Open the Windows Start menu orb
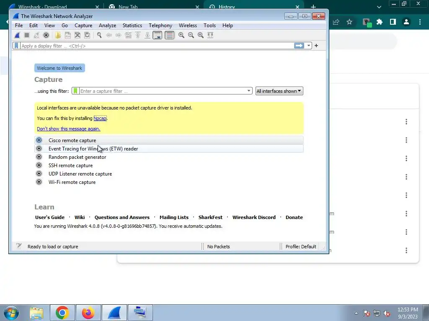Viewport: 429px width, 321px height. coord(11,313)
